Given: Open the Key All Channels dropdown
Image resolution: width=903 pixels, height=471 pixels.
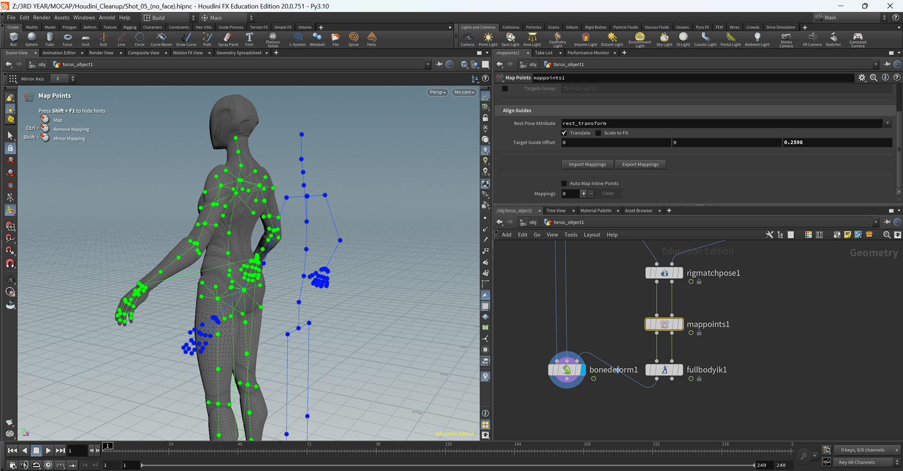Looking at the screenshot, I should [x=867, y=463].
